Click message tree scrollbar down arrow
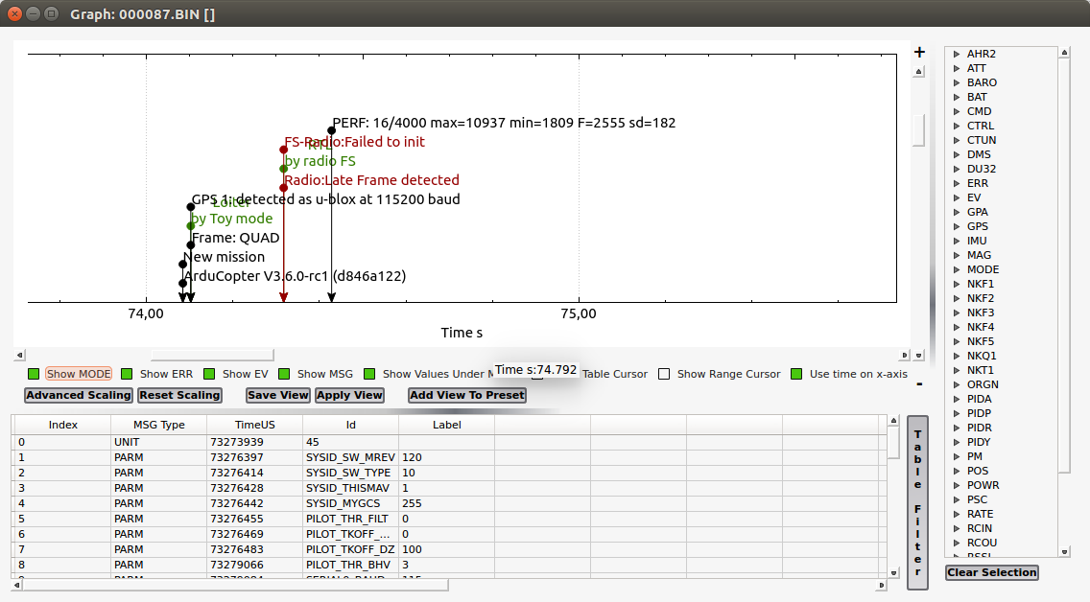Image resolution: width=1090 pixels, height=602 pixels. click(1063, 552)
